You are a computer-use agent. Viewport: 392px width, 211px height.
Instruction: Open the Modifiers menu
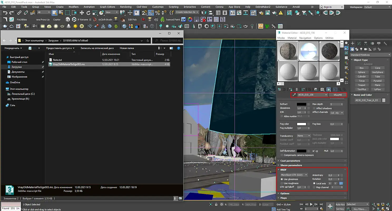(73, 7)
